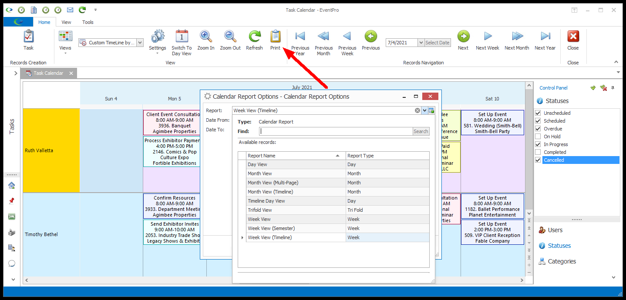This screenshot has height=300, width=626.
Task: Click the Select Date button
Action: click(438, 43)
